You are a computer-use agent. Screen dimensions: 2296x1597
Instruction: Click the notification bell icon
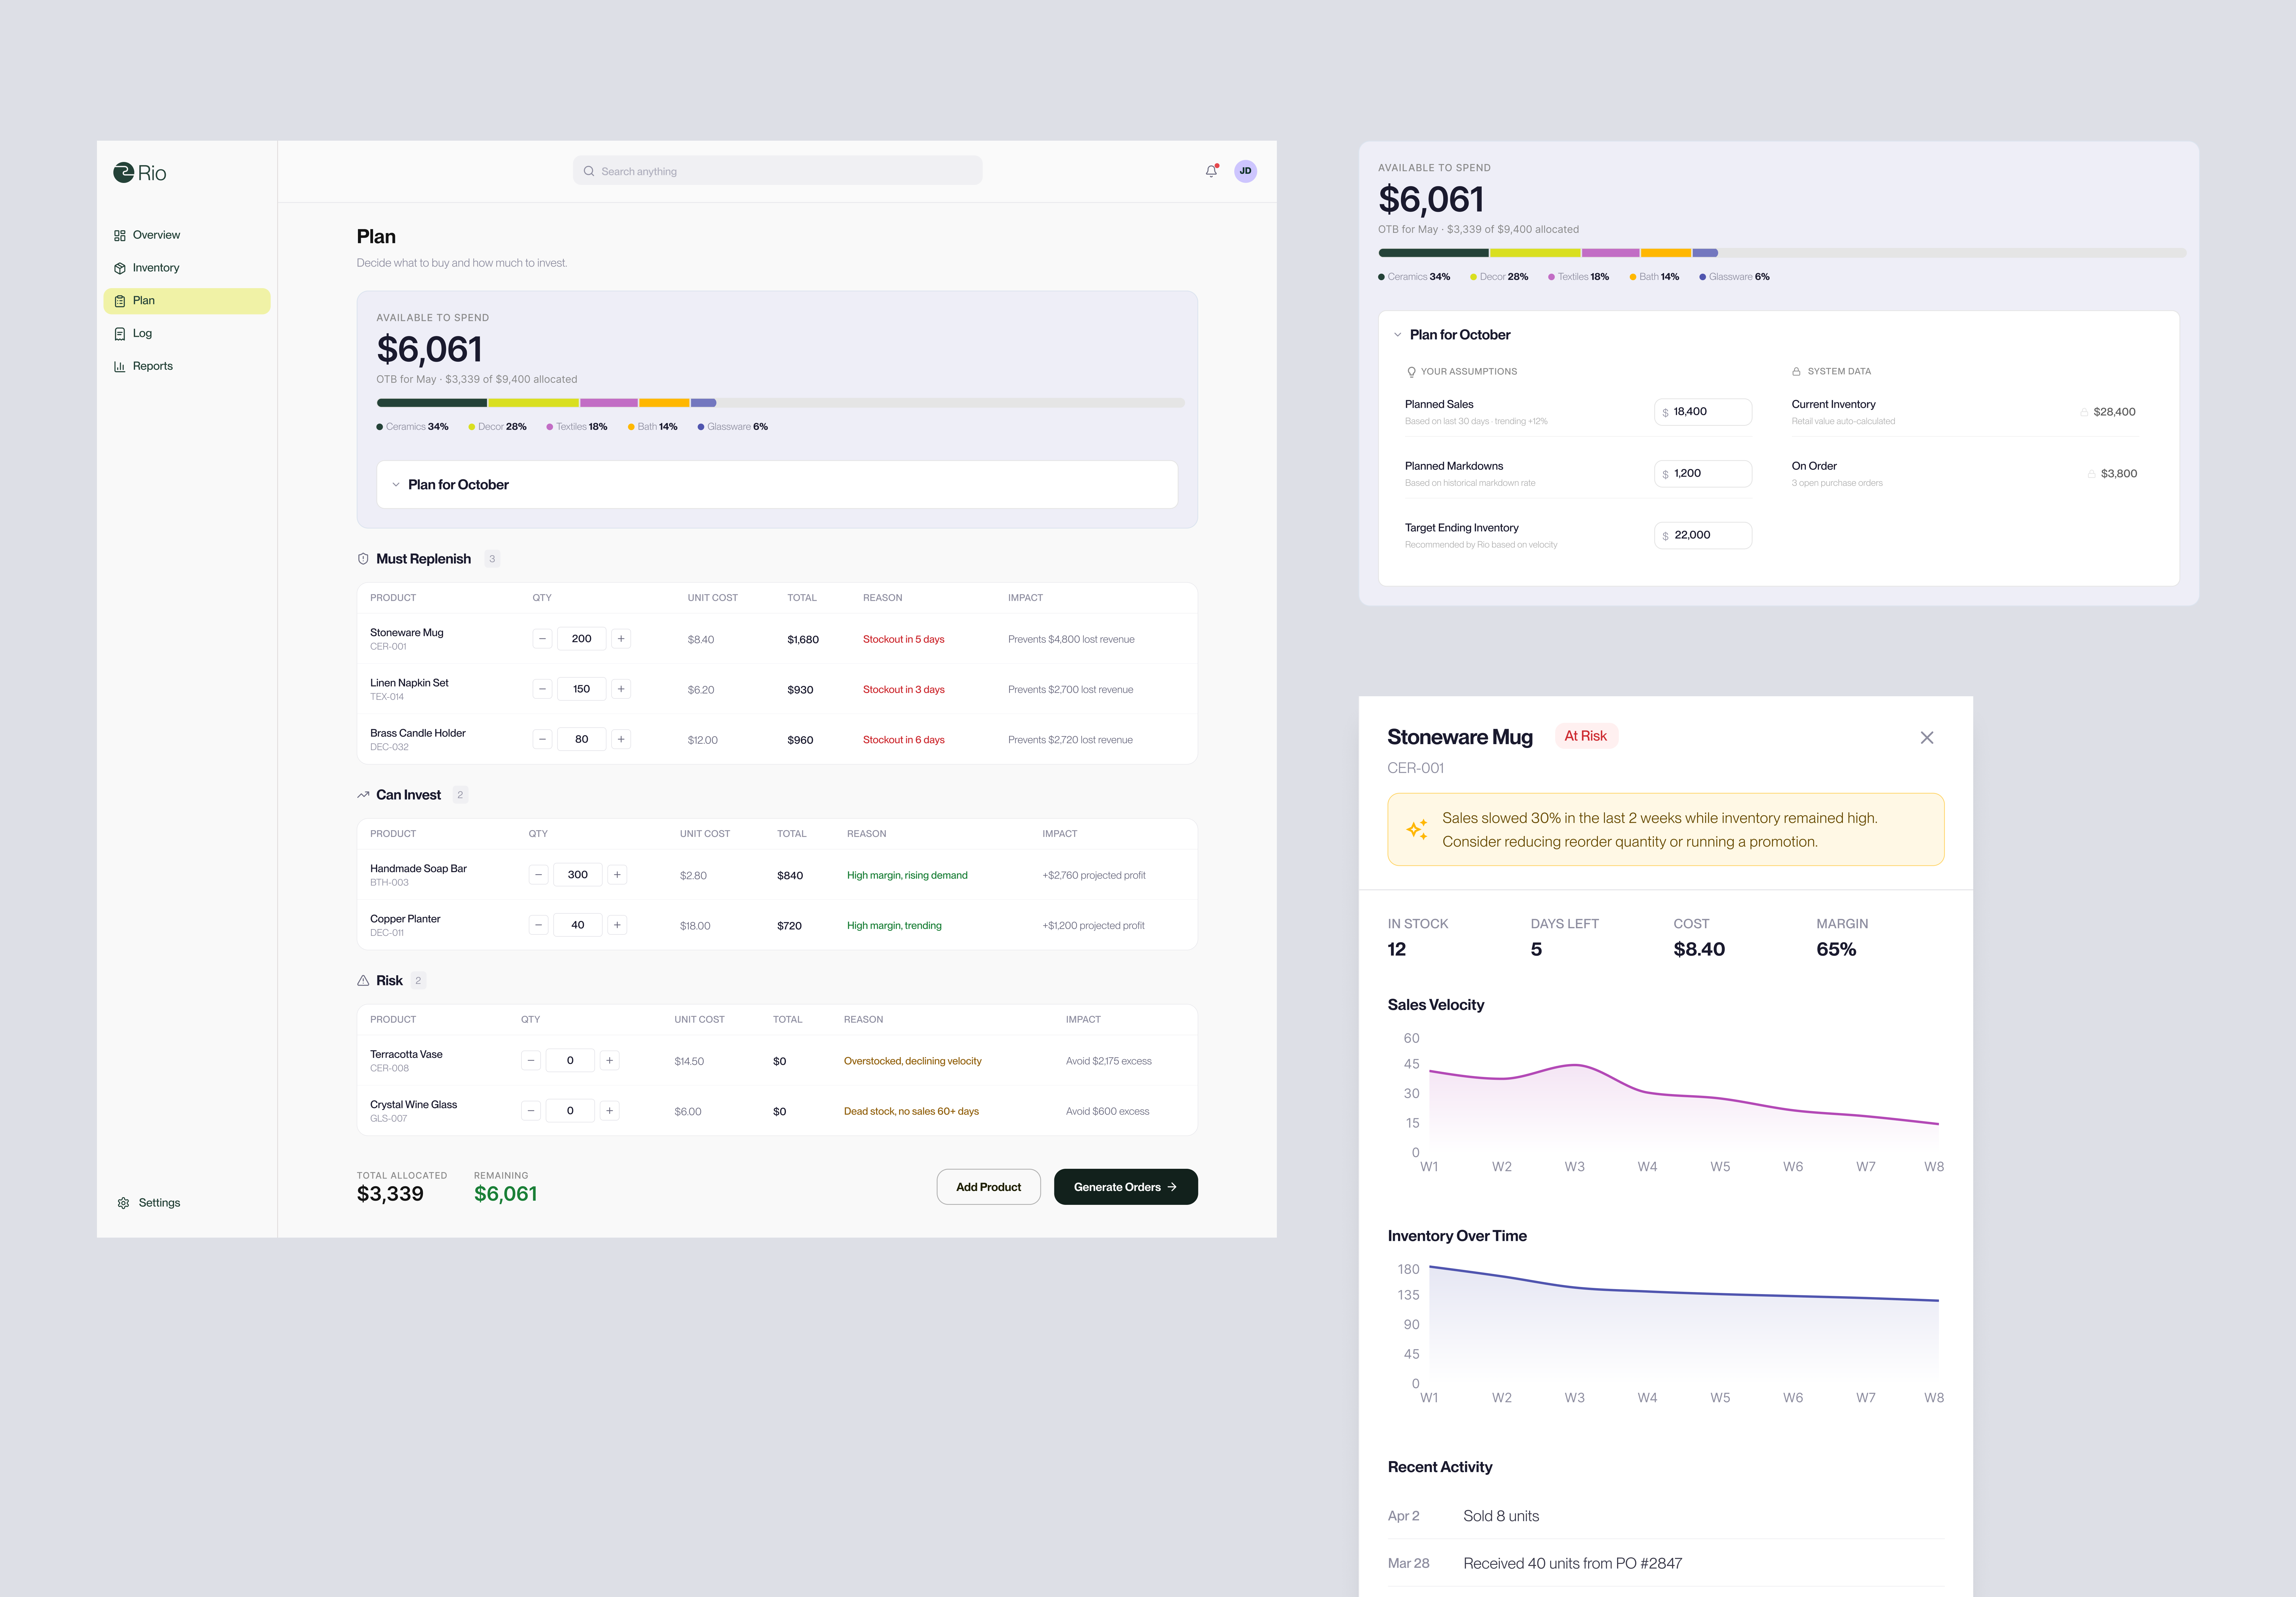pyautogui.click(x=1211, y=171)
